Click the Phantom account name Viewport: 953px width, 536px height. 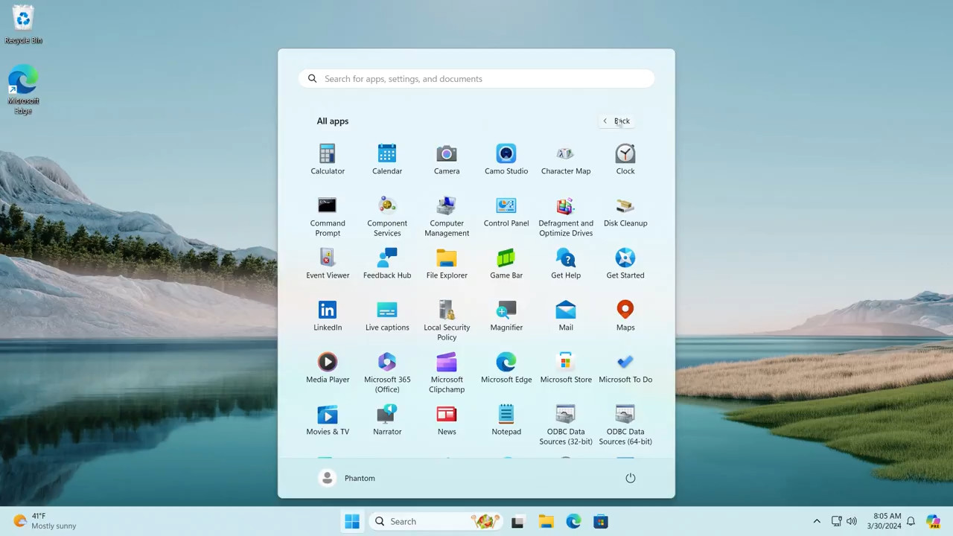(x=360, y=478)
